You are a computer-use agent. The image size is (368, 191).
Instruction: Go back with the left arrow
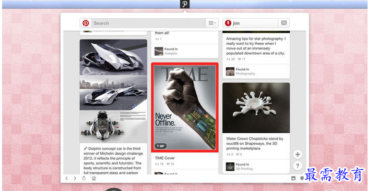[67, 179]
